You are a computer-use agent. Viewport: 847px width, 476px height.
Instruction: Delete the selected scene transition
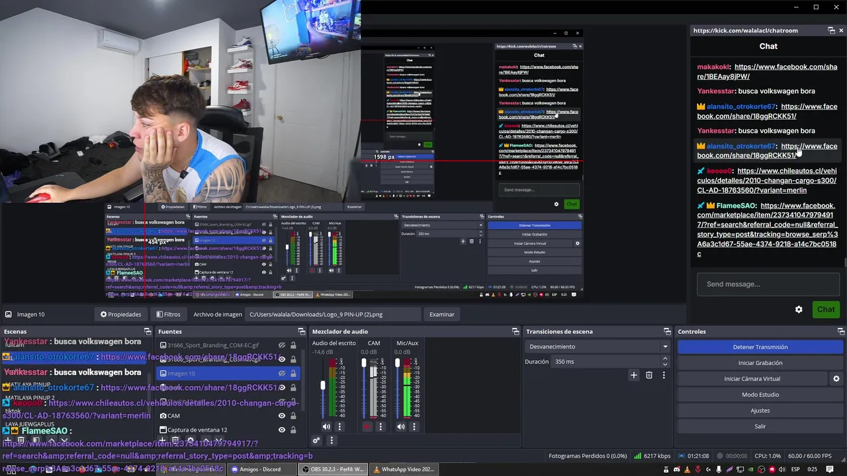[649, 376]
